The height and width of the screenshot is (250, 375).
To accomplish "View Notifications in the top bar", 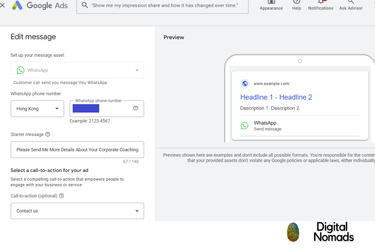I will click(320, 5).
